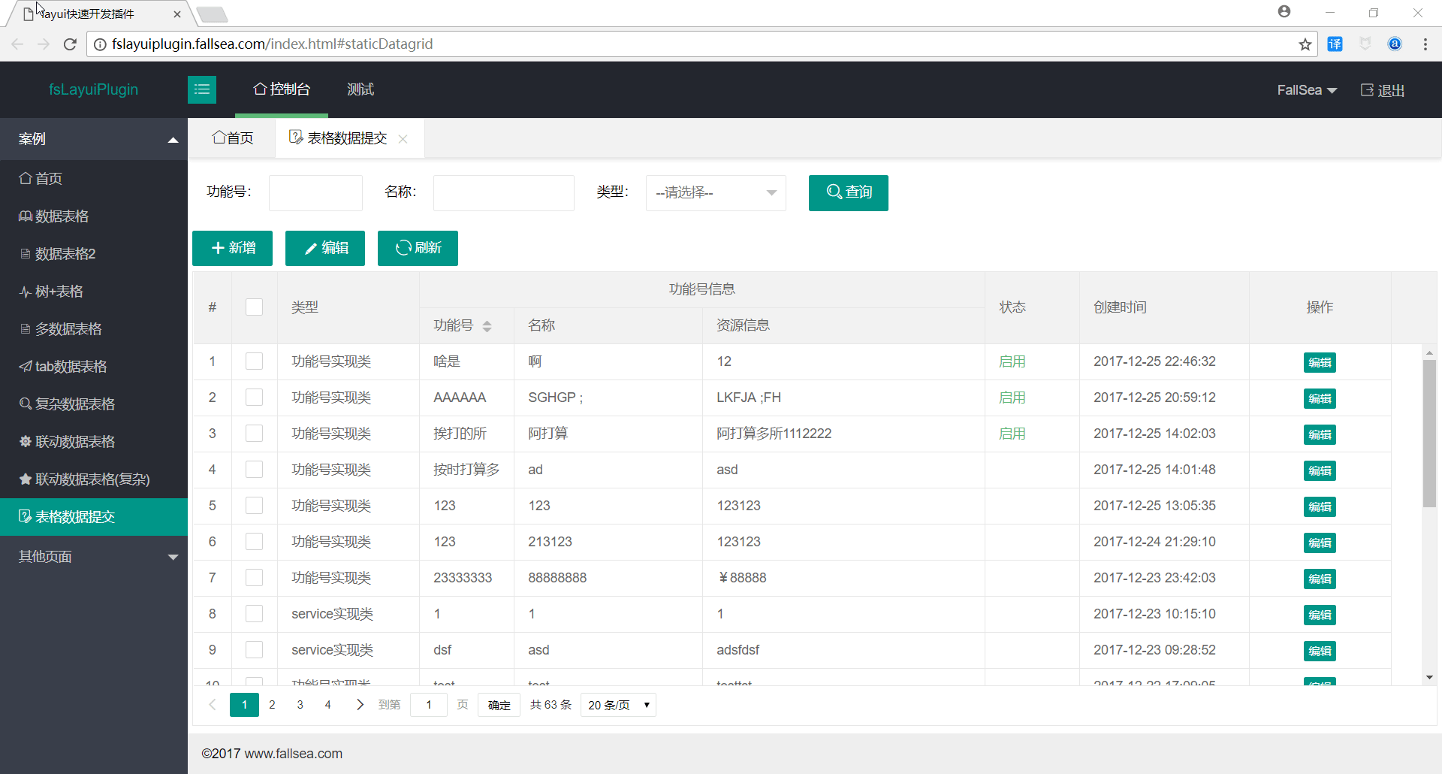This screenshot has height=774, width=1442.
Task: Click the 查询 search button
Action: pos(848,193)
